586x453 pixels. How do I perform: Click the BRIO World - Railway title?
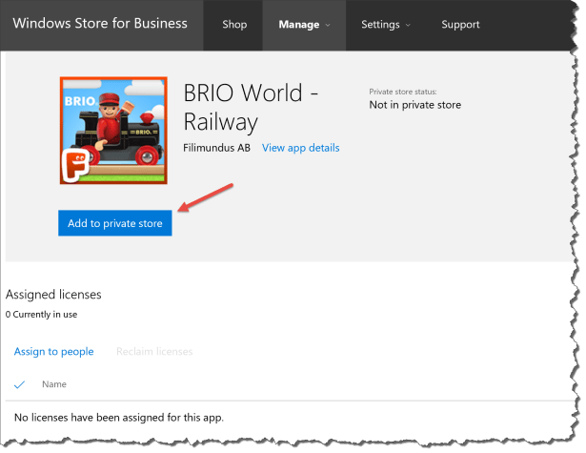[250, 108]
